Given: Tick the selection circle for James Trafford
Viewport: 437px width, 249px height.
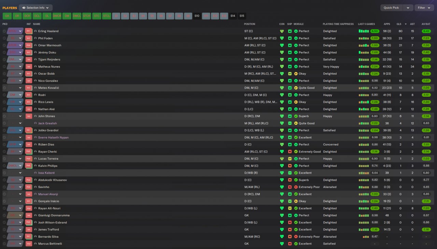Looking at the screenshot, I should 4,230.
